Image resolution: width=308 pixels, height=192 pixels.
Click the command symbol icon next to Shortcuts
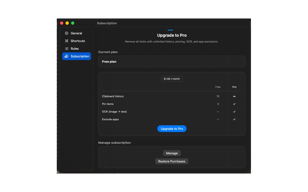click(67, 41)
